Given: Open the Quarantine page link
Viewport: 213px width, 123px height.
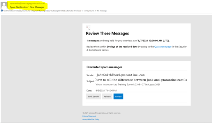Looking at the screenshot, I should click(x=163, y=47).
